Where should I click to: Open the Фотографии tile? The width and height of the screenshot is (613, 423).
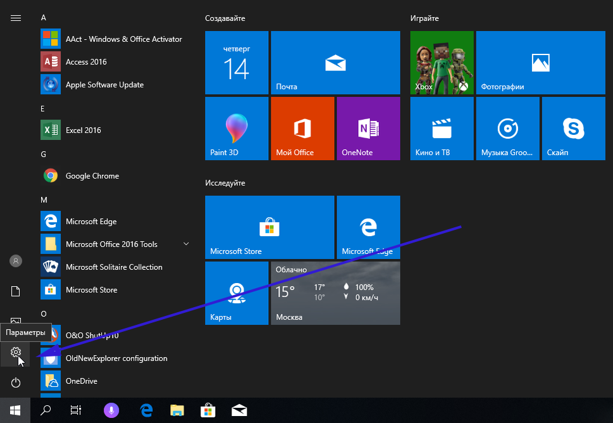pyautogui.click(x=541, y=63)
